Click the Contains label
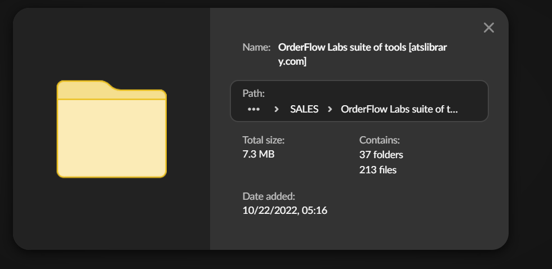Screen dimensions: 552x269 [380, 140]
